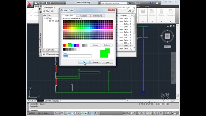
Task: Toggle MODEL space button in status bar
Action: coord(126,113)
